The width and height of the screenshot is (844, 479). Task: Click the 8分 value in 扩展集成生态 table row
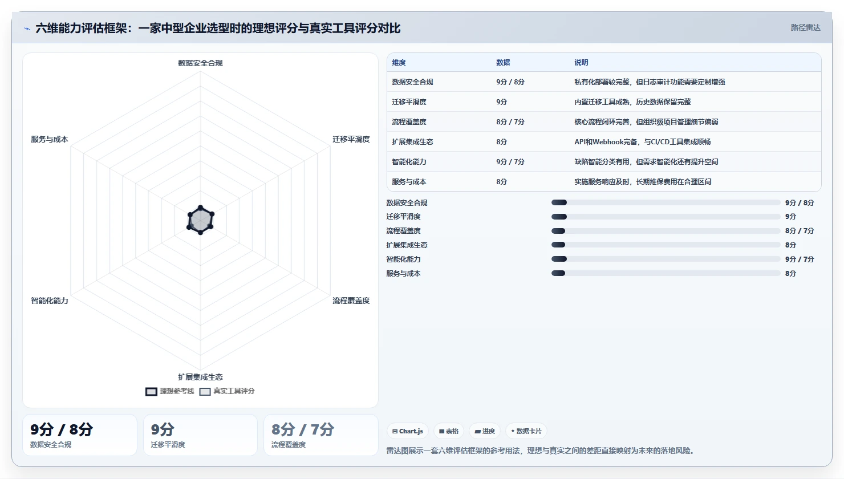[502, 142]
